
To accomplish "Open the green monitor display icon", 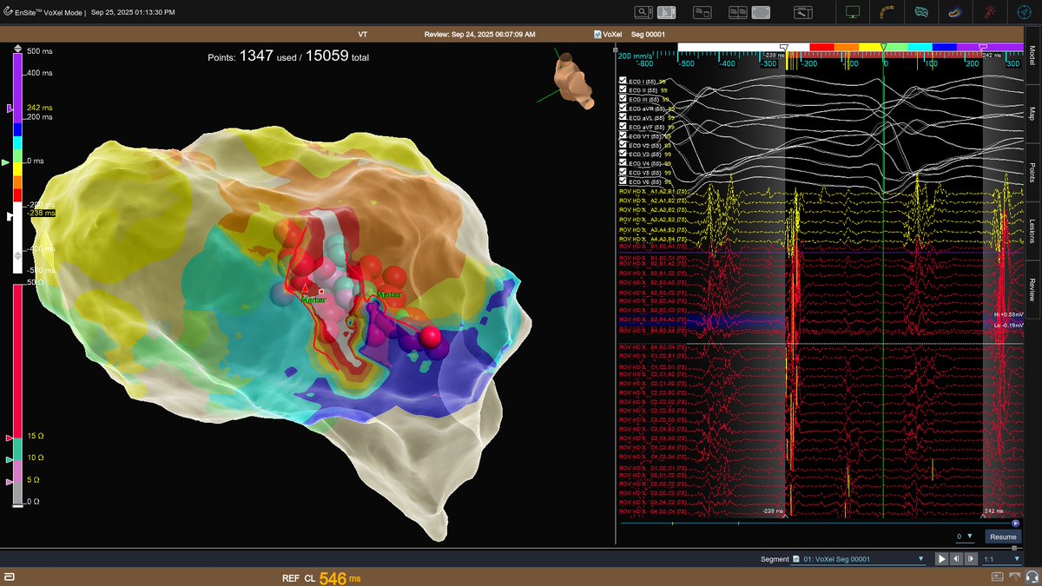I will coord(853,12).
